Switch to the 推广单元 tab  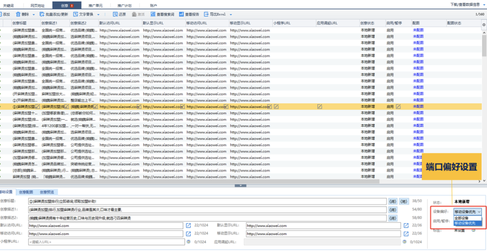pos(95,5)
